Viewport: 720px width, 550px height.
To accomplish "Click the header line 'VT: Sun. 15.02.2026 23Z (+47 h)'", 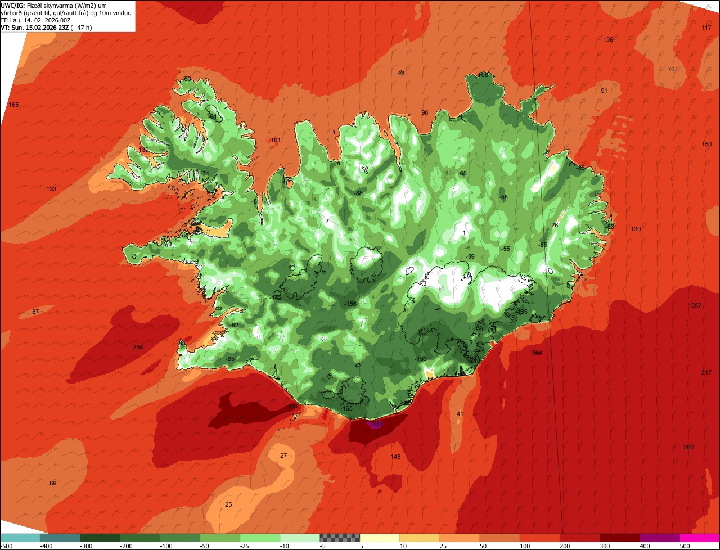I will (x=47, y=27).
